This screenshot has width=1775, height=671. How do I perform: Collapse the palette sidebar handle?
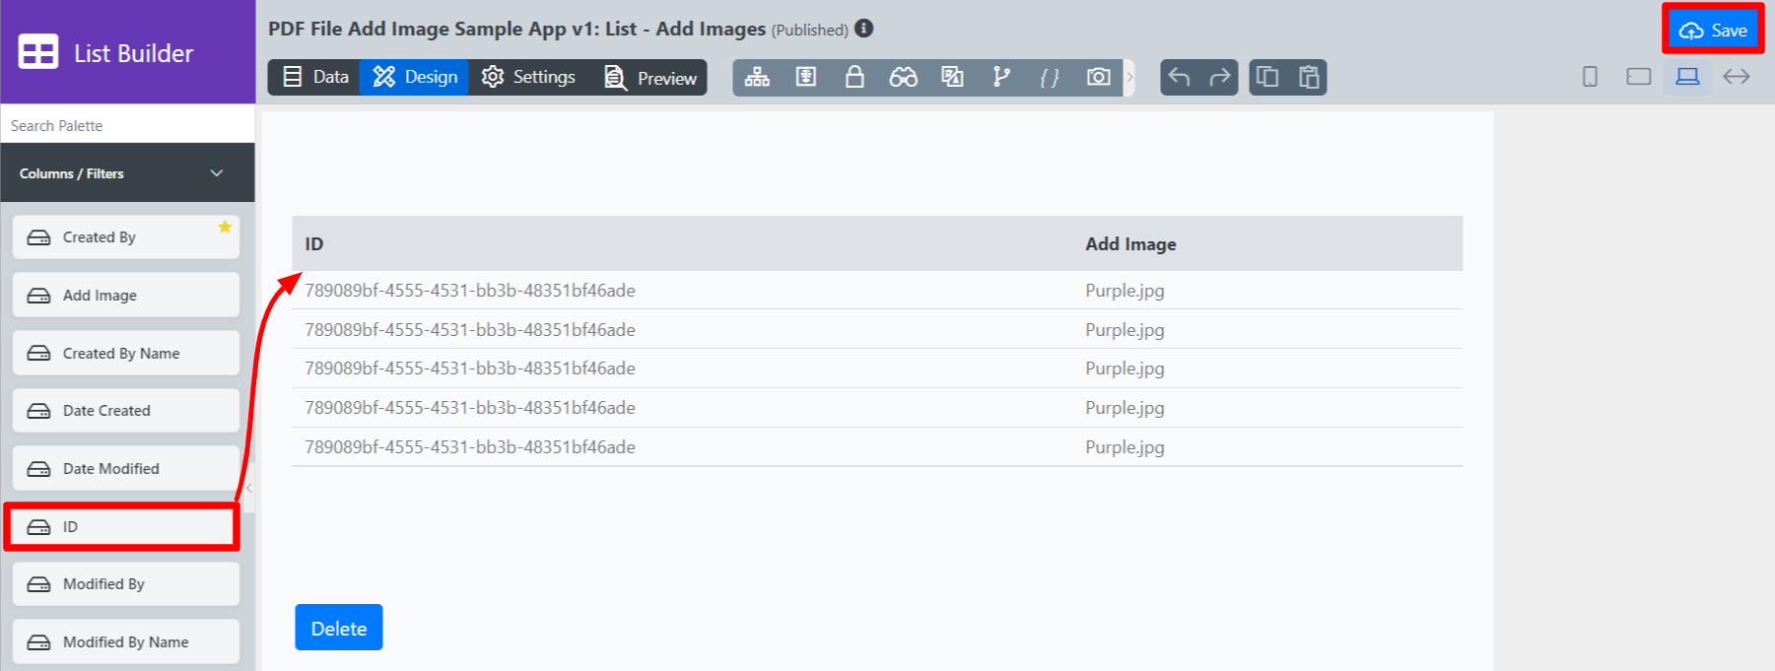pyautogui.click(x=249, y=488)
